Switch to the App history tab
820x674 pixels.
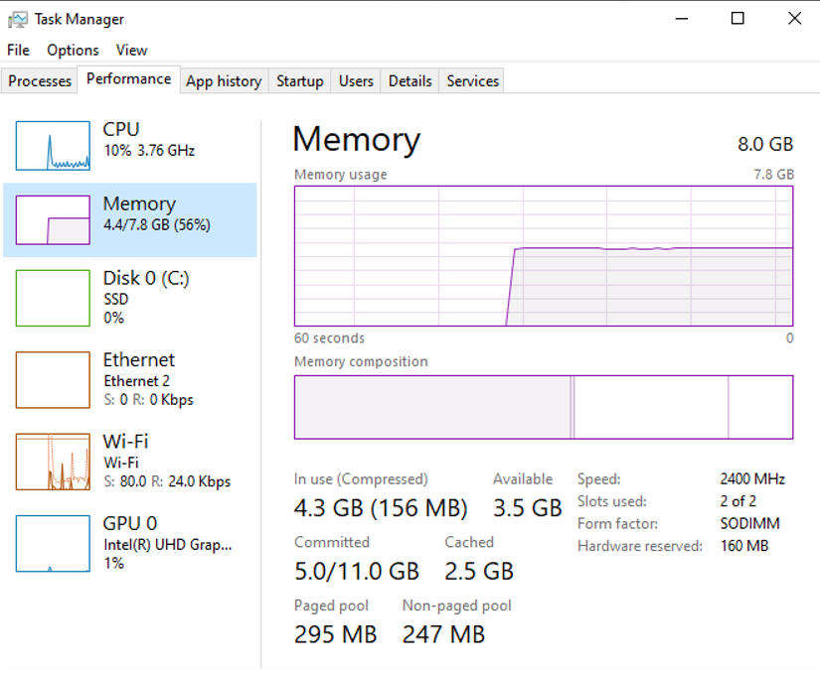point(224,81)
